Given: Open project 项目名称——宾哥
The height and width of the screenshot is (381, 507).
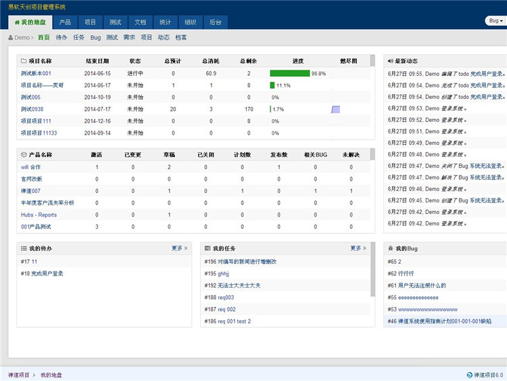Looking at the screenshot, I should pos(43,85).
